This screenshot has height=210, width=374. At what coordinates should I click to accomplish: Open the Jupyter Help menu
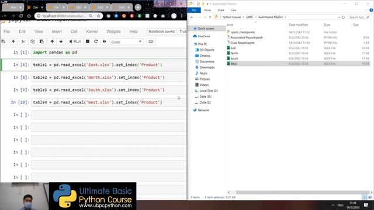click(x=134, y=32)
